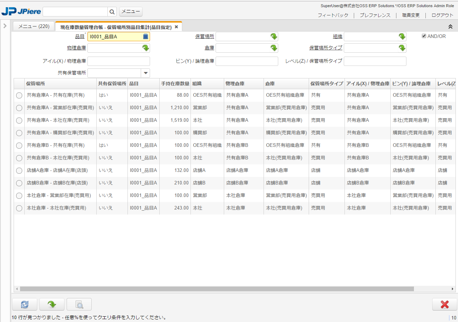Click the red X cancel icon at bottom right
Image resolution: width=458 pixels, height=322 pixels.
pos(444,304)
